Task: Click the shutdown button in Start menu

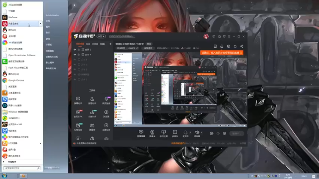Action: (50, 168)
